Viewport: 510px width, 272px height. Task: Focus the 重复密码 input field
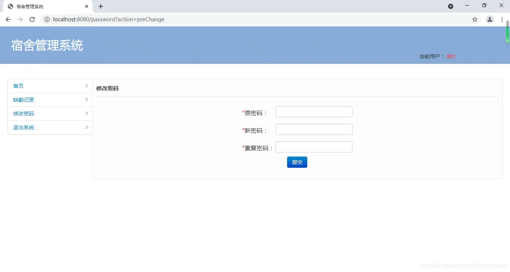tap(314, 147)
